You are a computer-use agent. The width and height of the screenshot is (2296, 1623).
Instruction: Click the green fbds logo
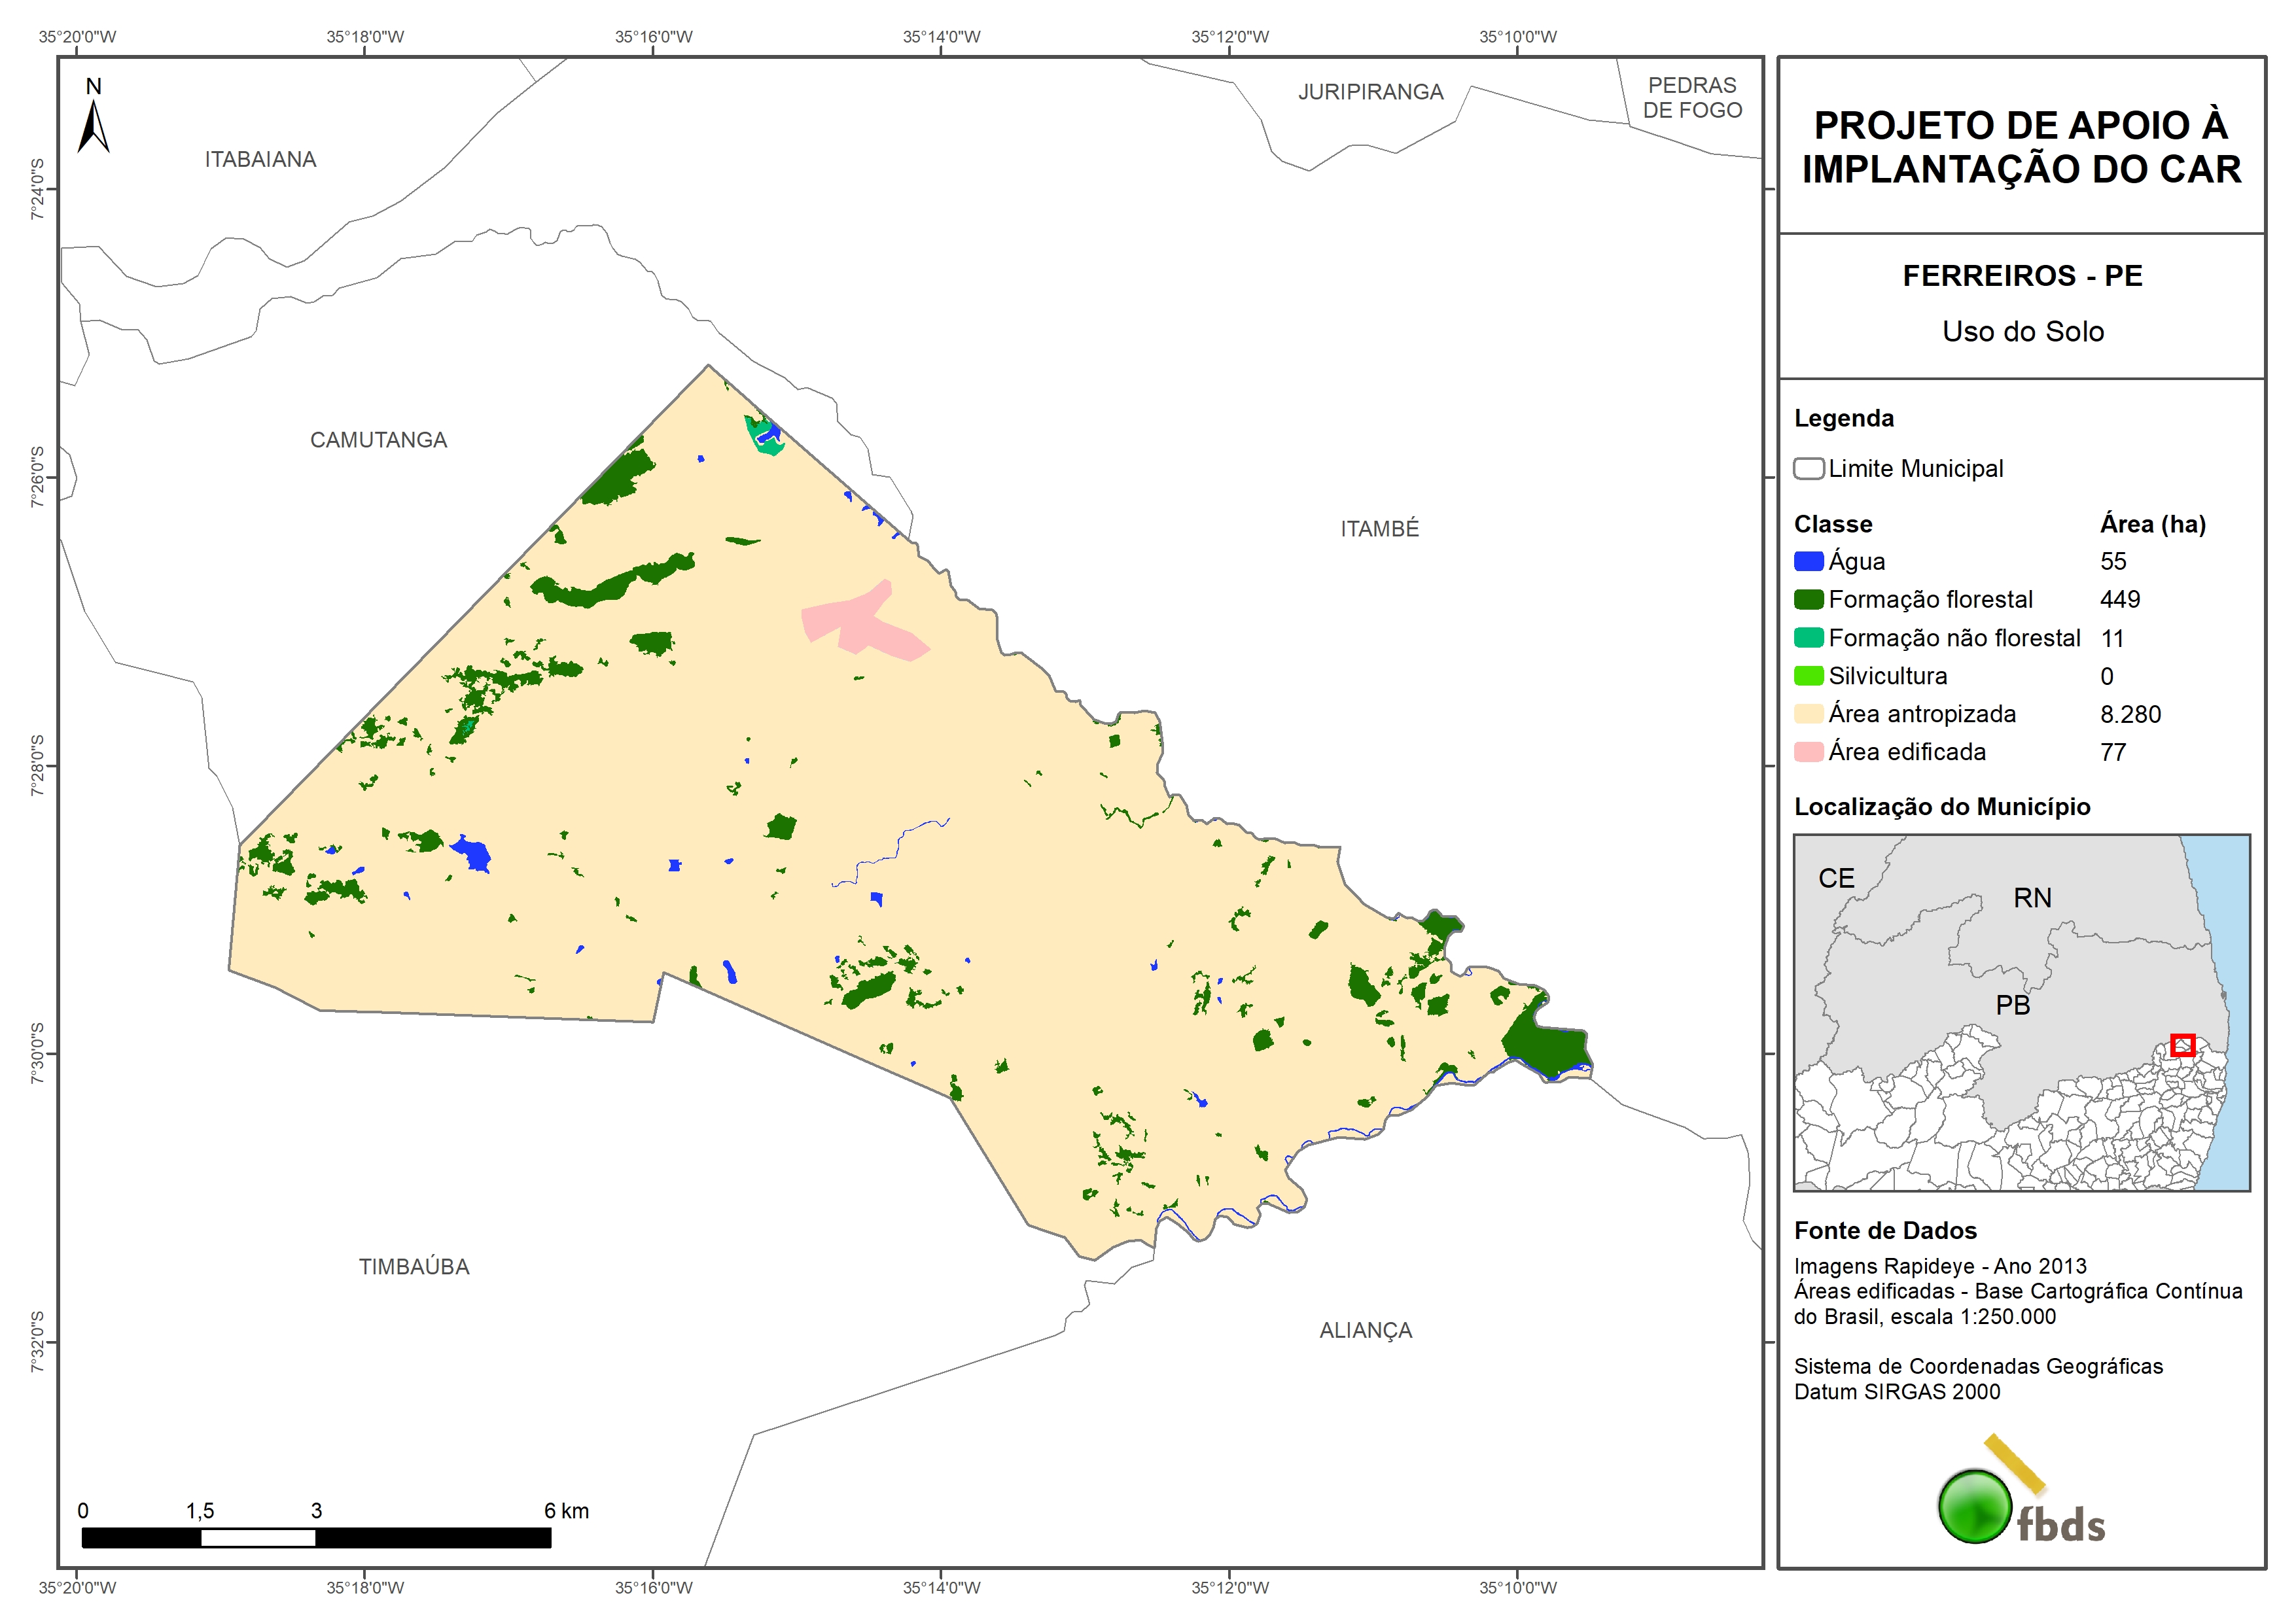coord(1976,1506)
